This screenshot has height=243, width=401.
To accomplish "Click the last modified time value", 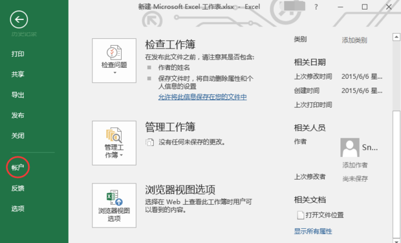I will [x=362, y=77].
